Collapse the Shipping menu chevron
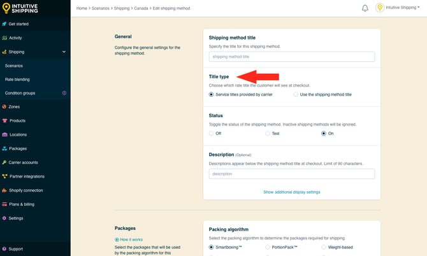 coord(64,52)
